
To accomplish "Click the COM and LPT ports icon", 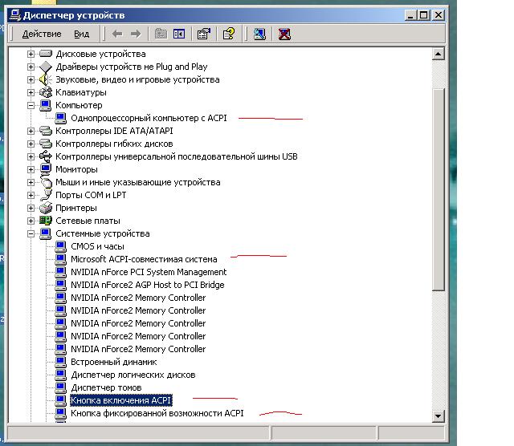I will coord(46,195).
